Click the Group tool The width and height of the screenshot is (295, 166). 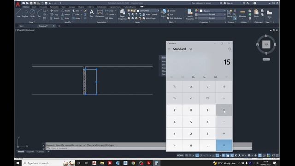(230, 13)
